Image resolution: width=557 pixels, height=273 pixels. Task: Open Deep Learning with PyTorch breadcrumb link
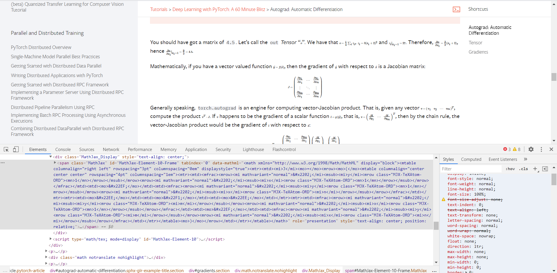[219, 9]
